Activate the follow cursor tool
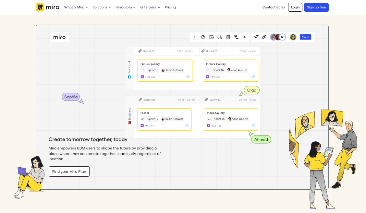366x213 pixels. (256, 37)
